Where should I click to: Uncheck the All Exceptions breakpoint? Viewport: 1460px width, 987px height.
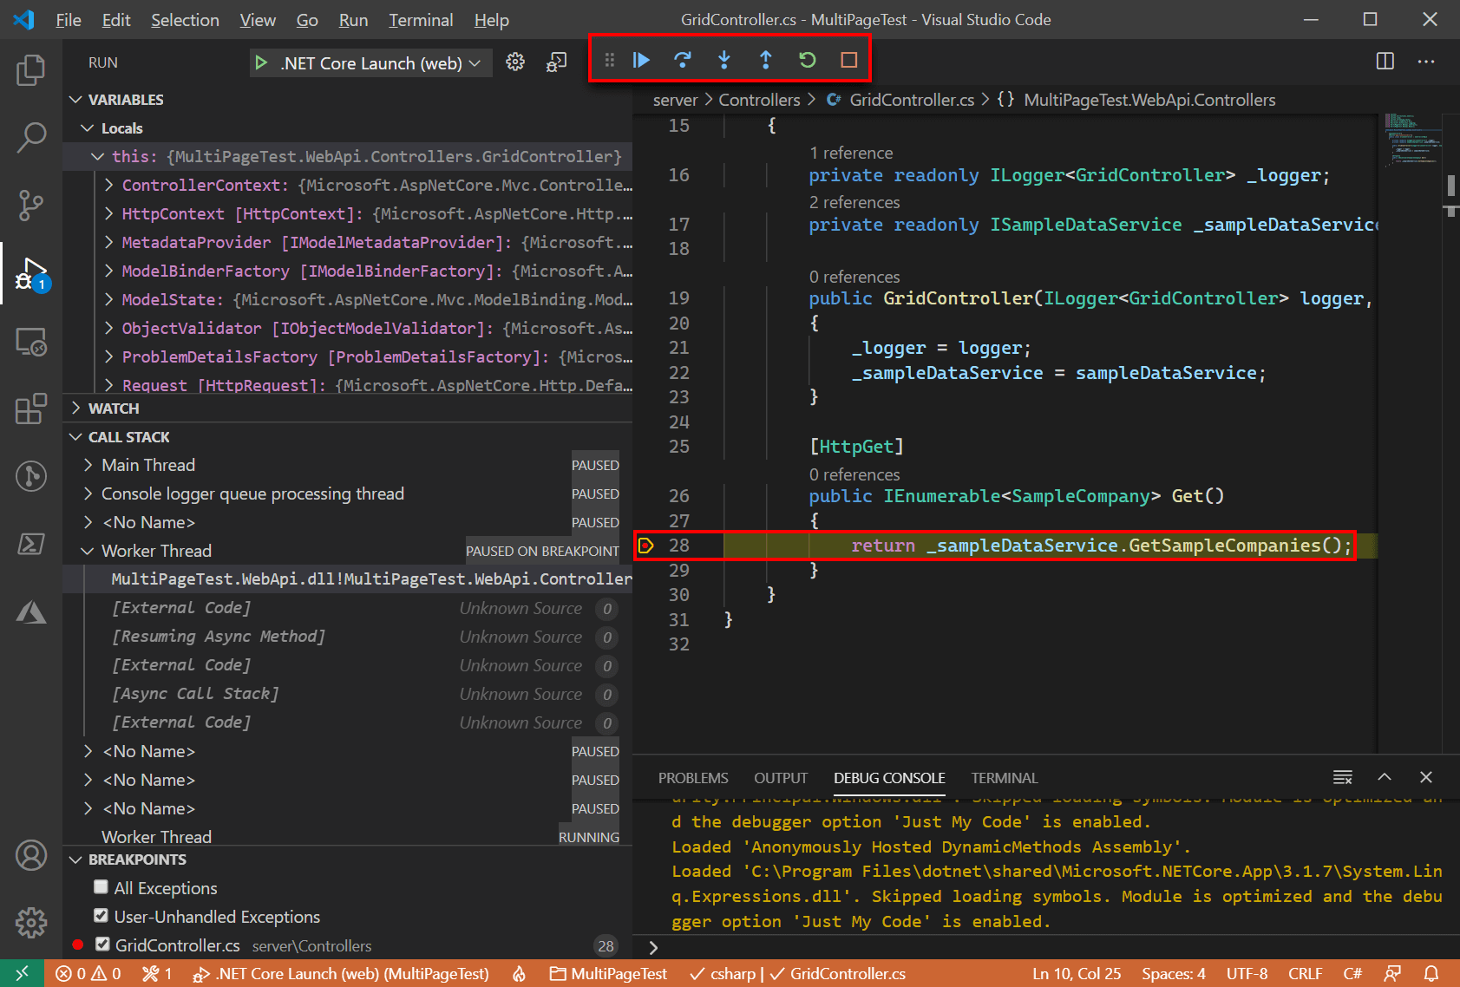pyautogui.click(x=101, y=887)
